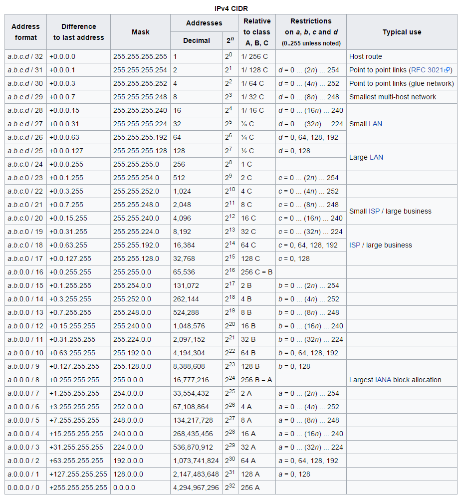The height and width of the screenshot is (500, 462).
Task: Click the 'a.b.c.0 / 24' address format cell
Action: coord(25,164)
